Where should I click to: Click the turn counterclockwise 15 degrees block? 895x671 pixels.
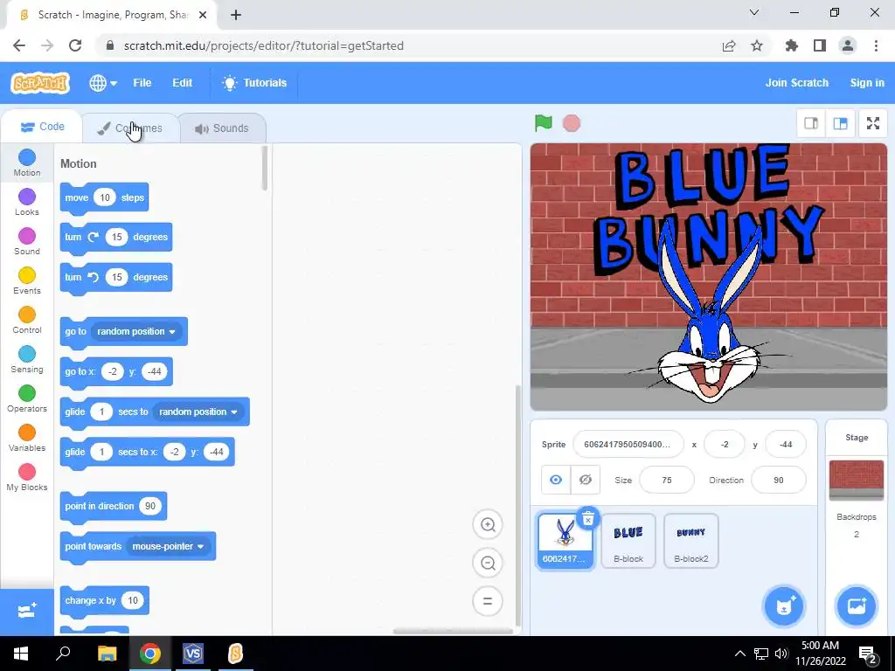(x=116, y=277)
